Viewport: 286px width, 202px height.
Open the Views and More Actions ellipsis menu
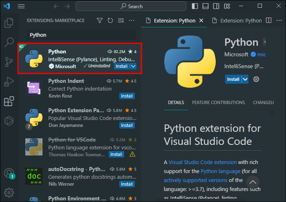(132, 20)
